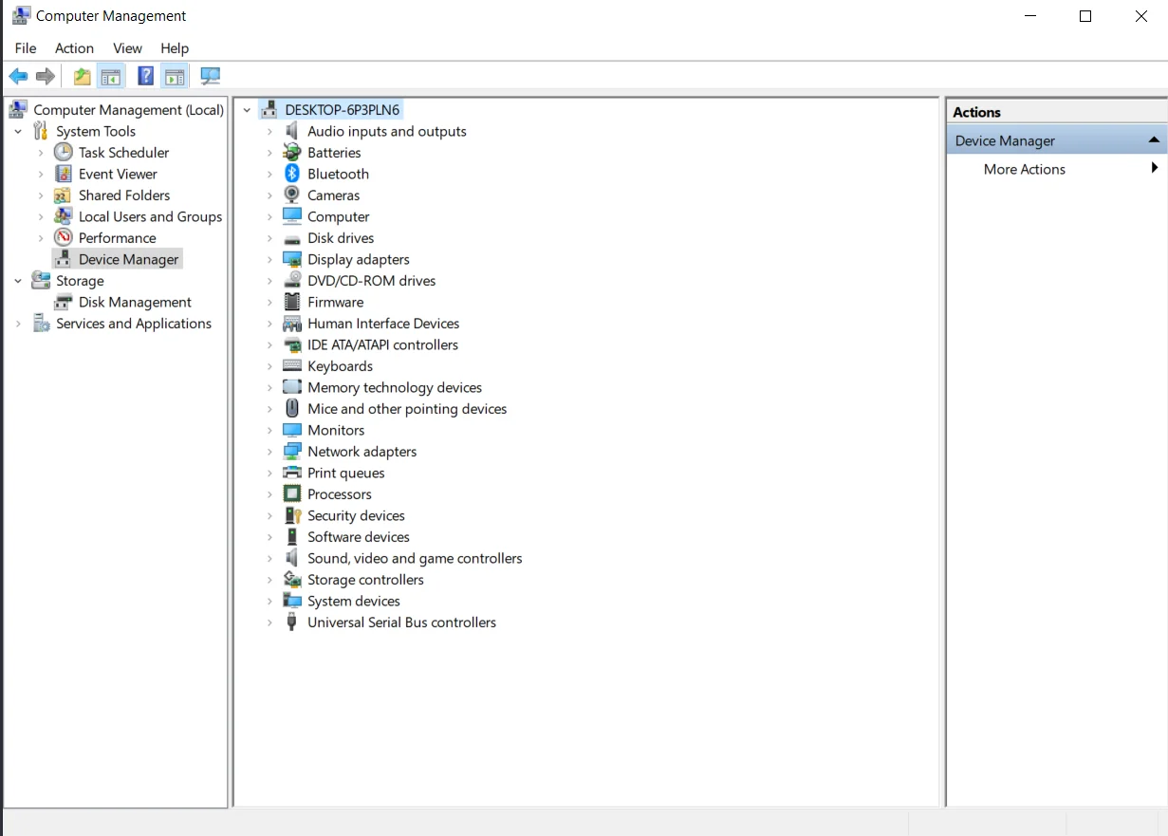Select the Cameras device category icon

pos(292,195)
